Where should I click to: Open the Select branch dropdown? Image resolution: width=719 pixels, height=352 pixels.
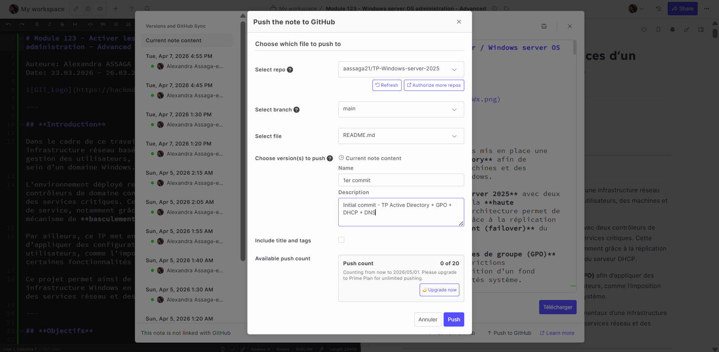pyautogui.click(x=401, y=109)
